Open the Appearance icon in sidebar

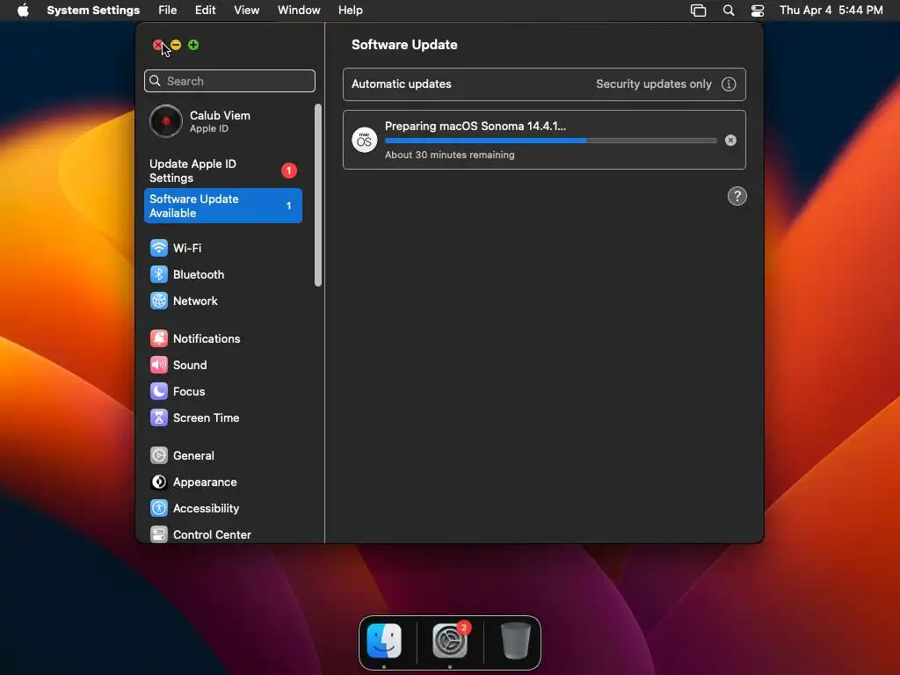pyautogui.click(x=158, y=483)
